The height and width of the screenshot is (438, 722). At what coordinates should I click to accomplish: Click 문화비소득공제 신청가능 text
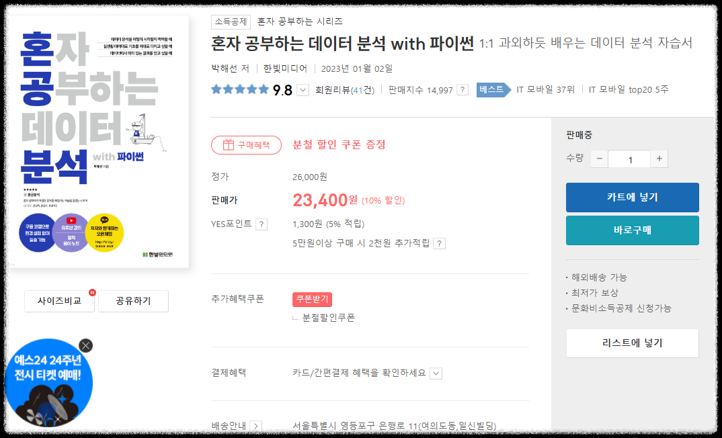(621, 308)
